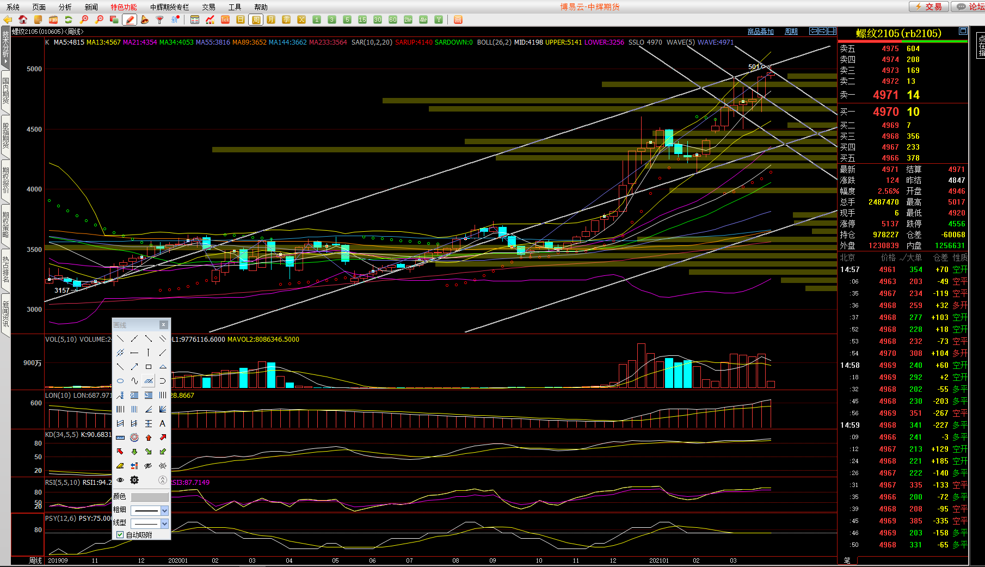Select the ellipse drawing tool
The image size is (985, 567).
pyautogui.click(x=120, y=381)
